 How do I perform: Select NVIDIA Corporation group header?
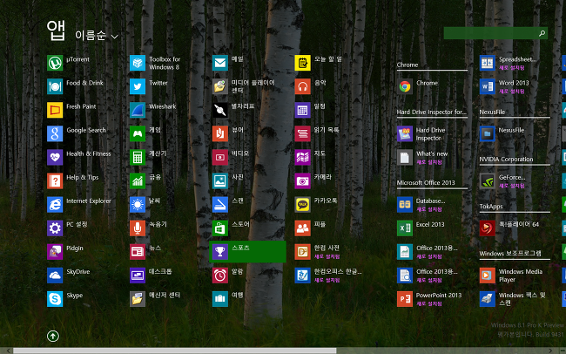pyautogui.click(x=506, y=160)
